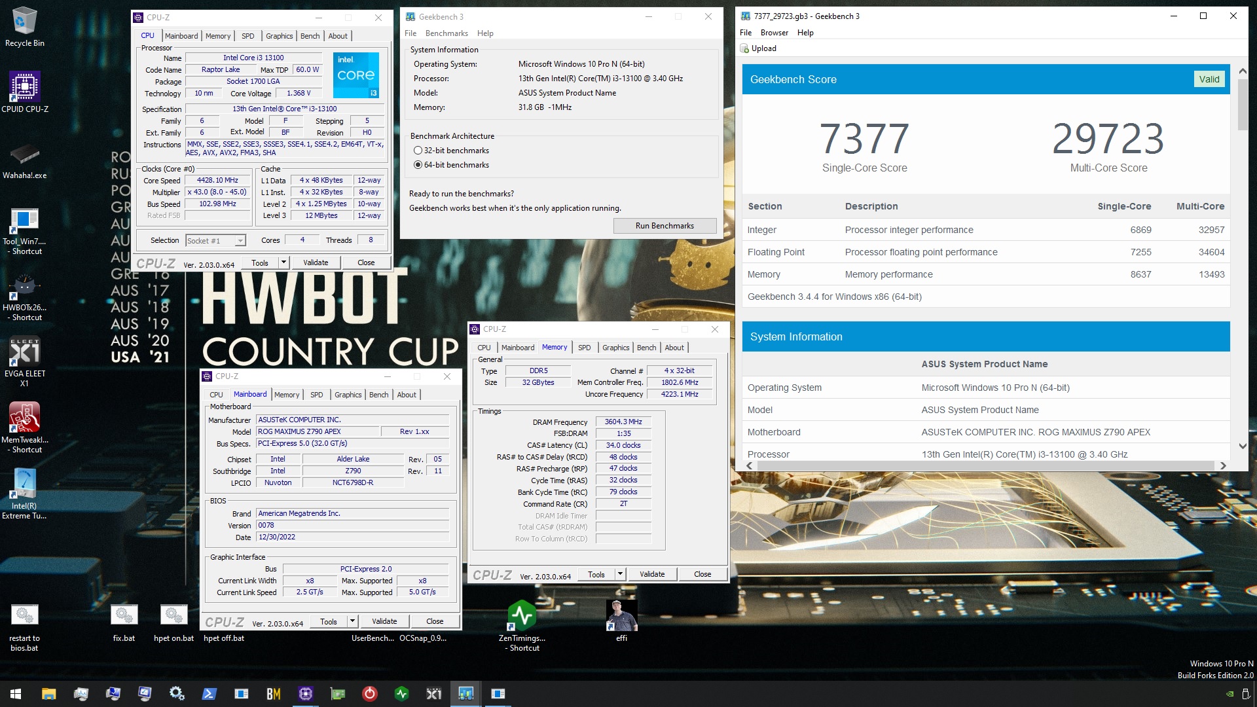Click DRAM Frequency value 3604.3 MHz
The image size is (1257, 707).
(623, 422)
